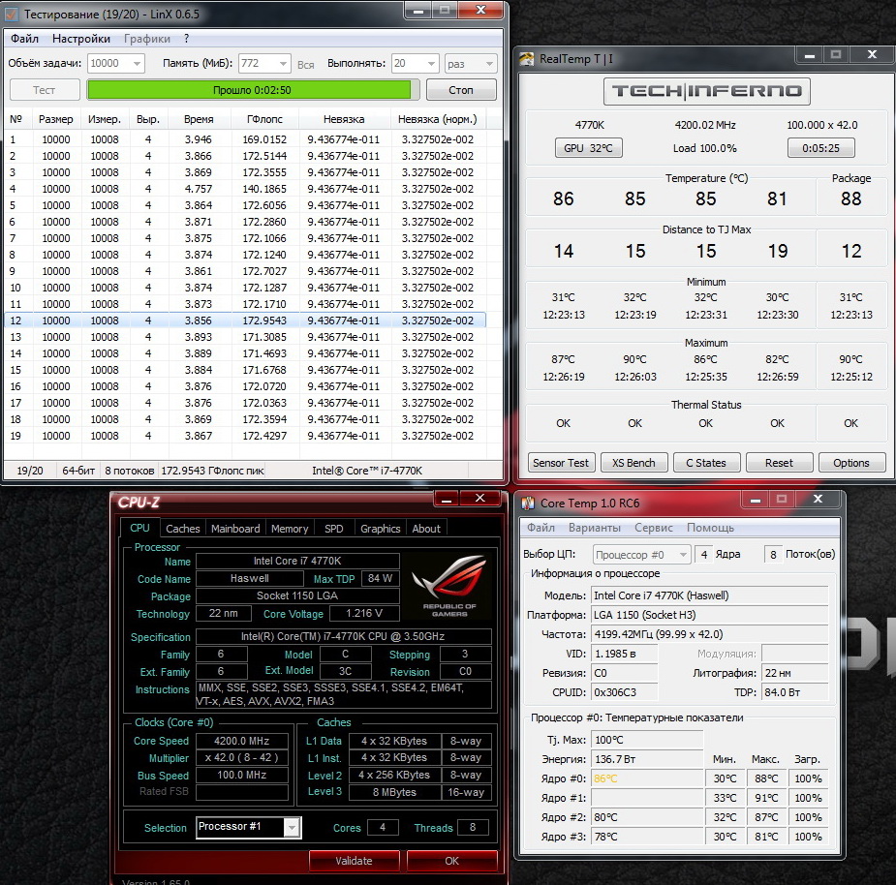Click the Ядро #1 max value 91°C in Core Temp

[765, 798]
